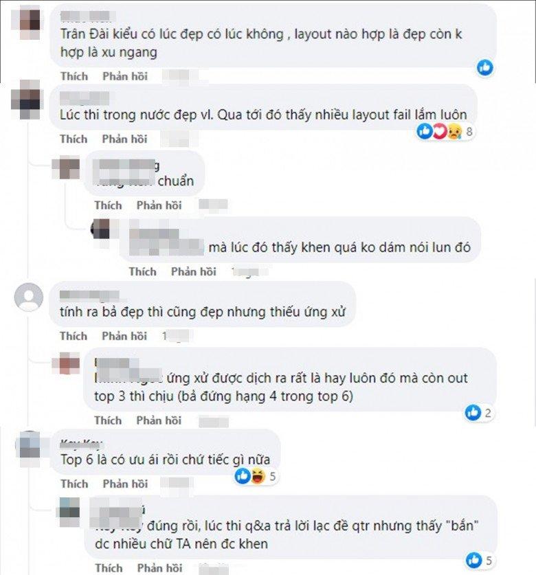Reply to 'Top 6 là có ưu ái' comment

pyautogui.click(x=125, y=484)
